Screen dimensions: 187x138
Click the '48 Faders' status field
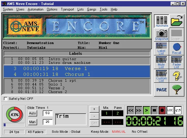(36, 132)
